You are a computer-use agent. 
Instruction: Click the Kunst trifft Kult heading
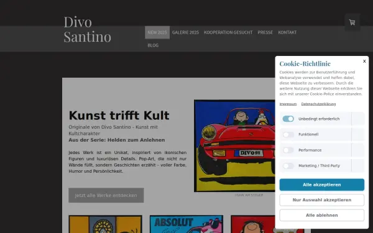tap(119, 116)
